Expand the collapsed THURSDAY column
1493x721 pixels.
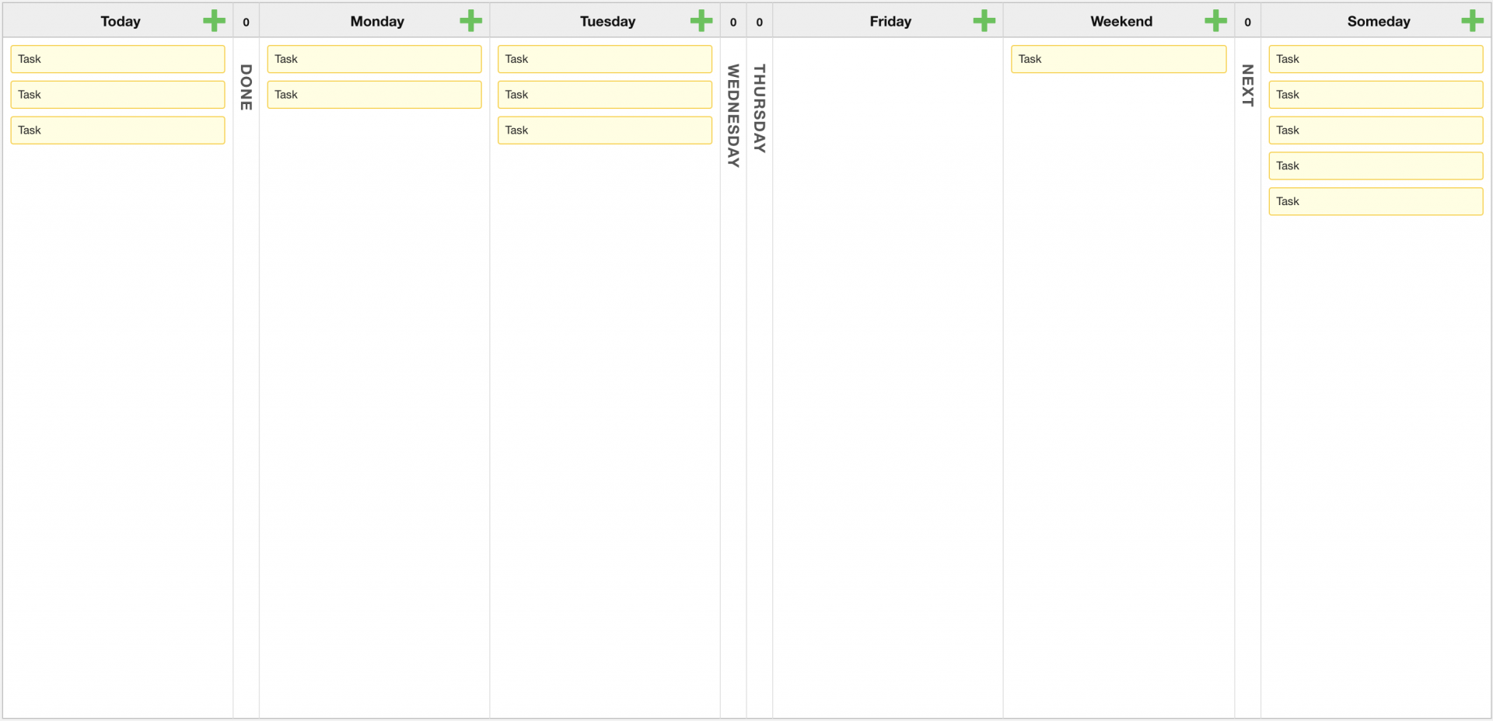pyautogui.click(x=760, y=108)
